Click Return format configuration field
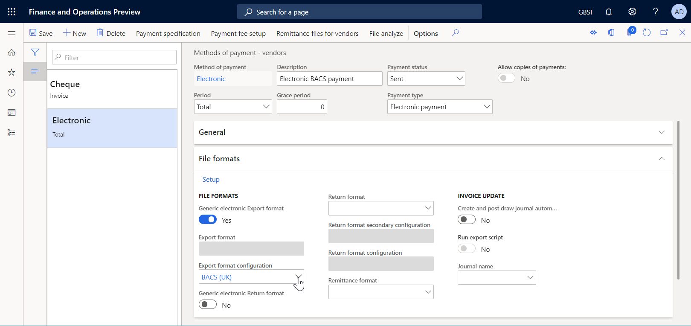Image resolution: width=691 pixels, height=326 pixels. click(381, 264)
